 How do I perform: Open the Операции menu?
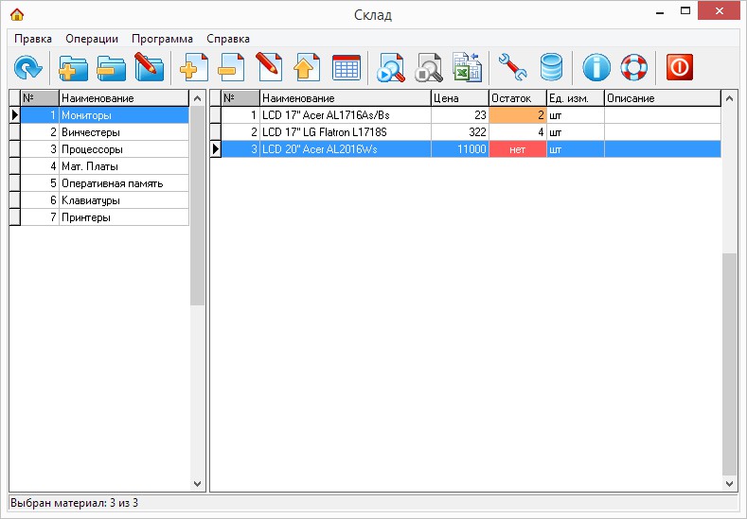point(92,39)
